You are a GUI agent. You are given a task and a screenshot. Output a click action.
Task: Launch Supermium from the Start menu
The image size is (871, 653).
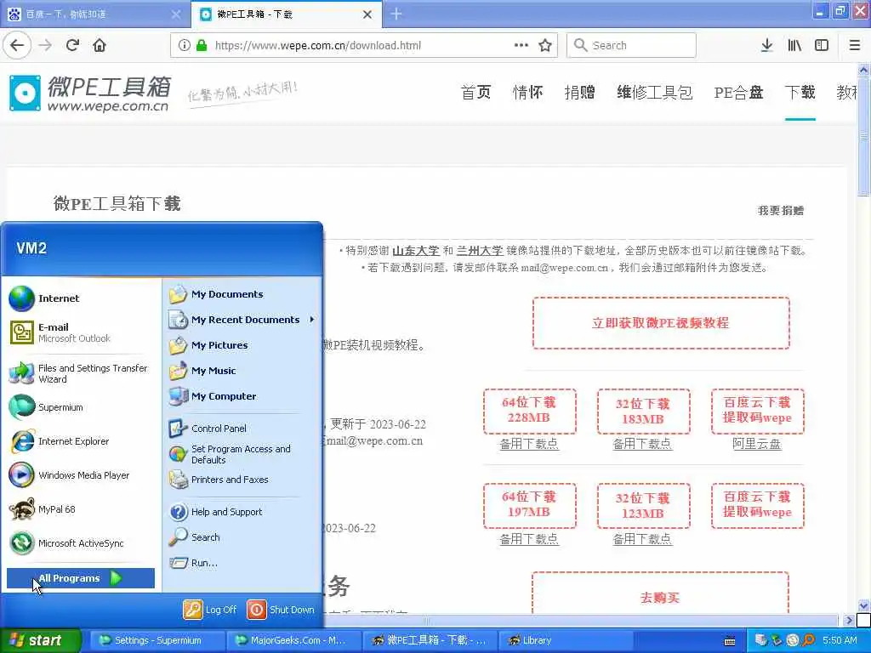point(82,407)
